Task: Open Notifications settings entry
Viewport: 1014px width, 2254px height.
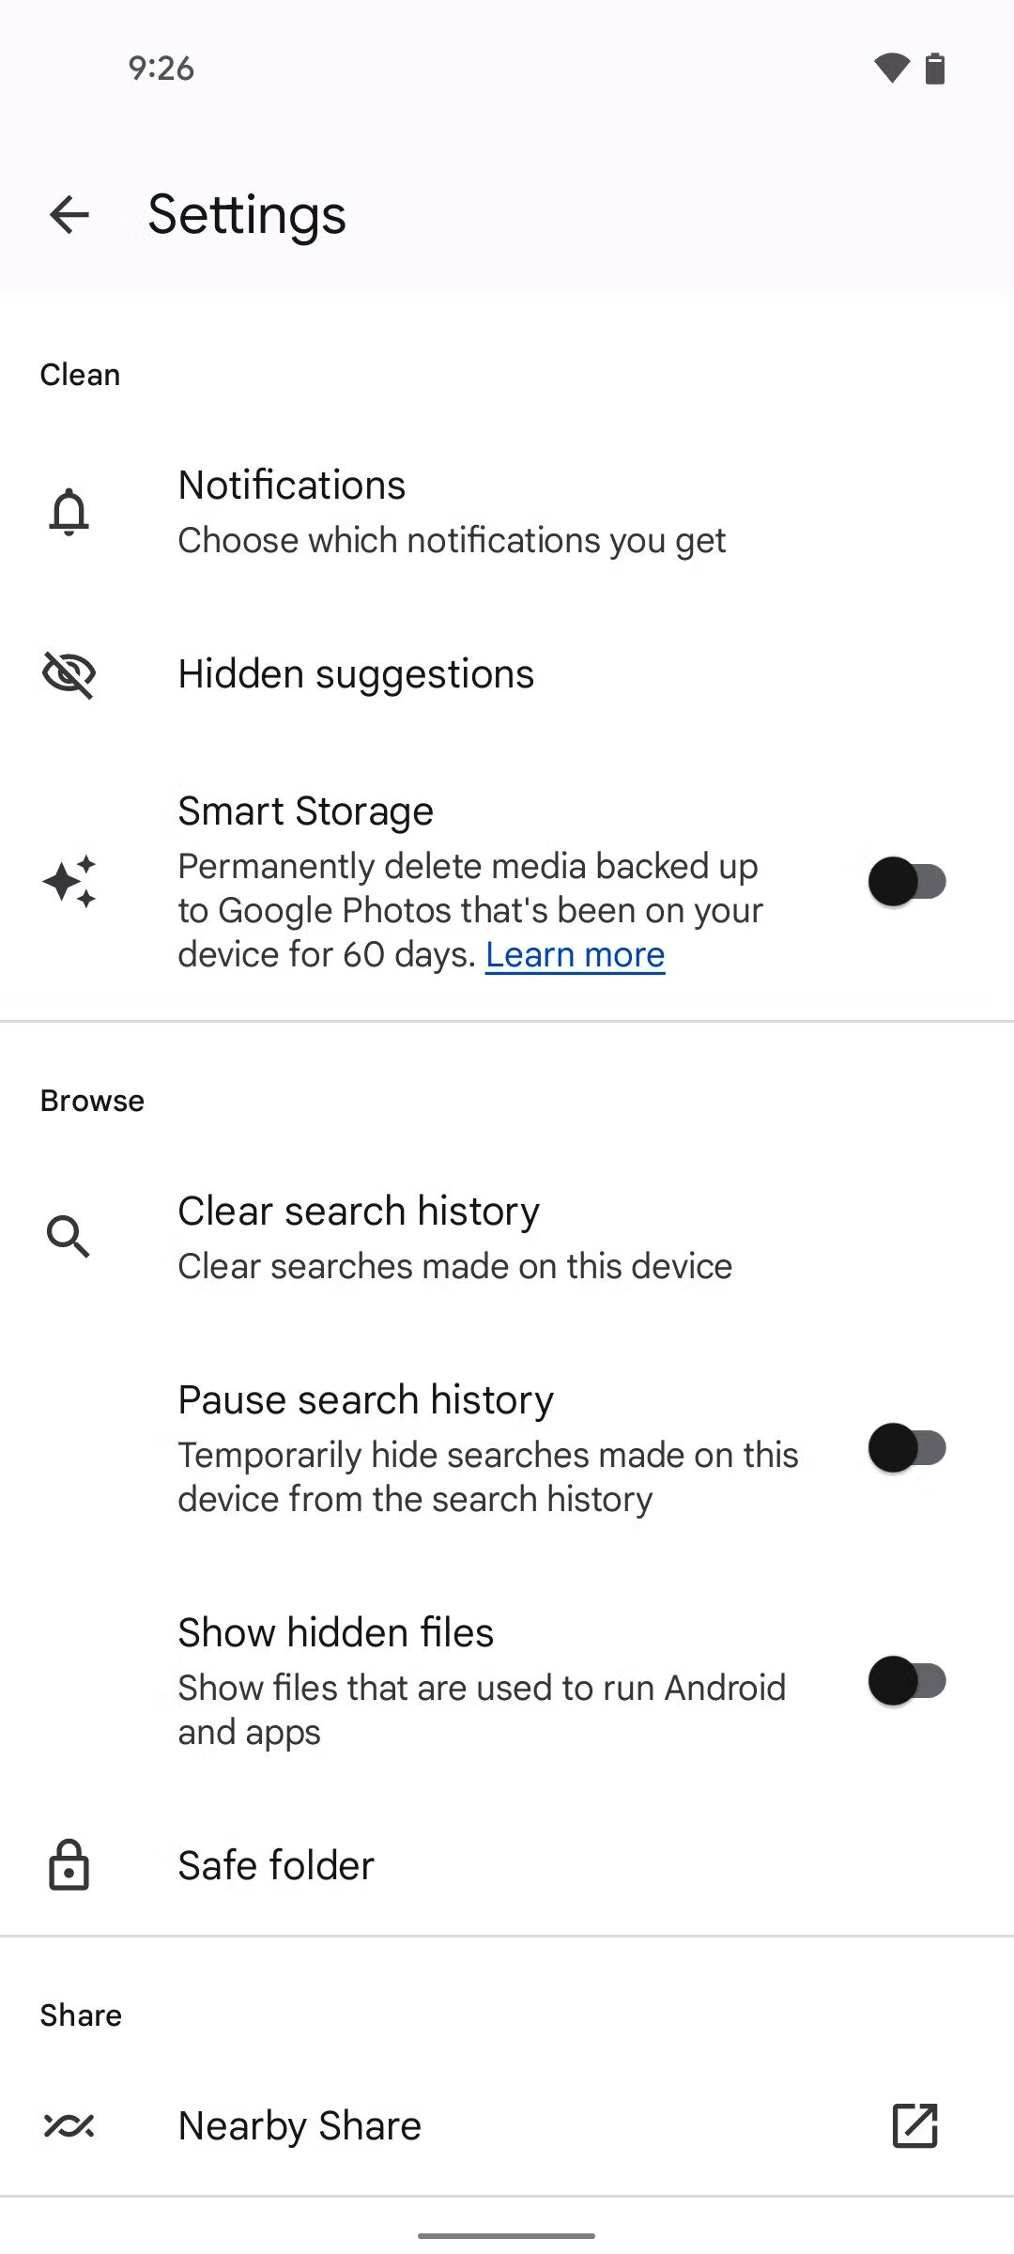Action: 507,512
